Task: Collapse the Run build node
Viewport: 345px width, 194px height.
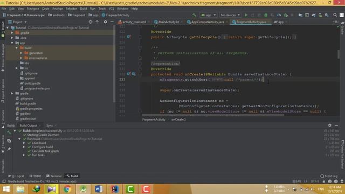Action: pos(19,139)
